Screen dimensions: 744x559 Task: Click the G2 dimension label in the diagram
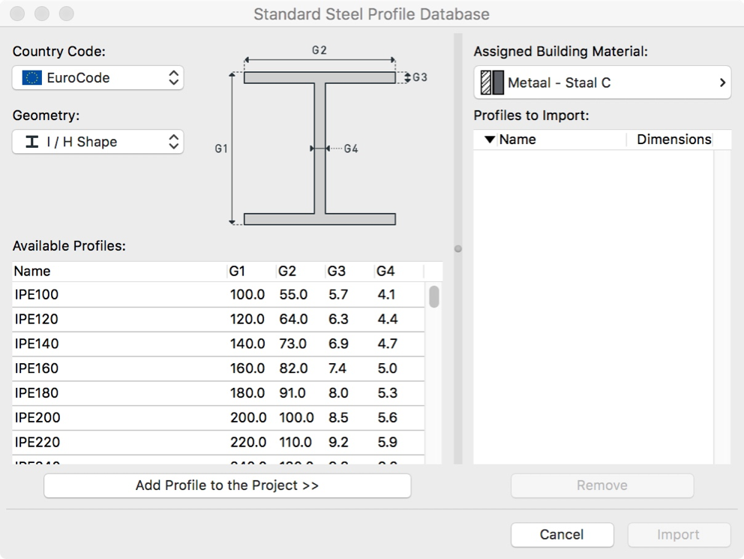pos(319,50)
